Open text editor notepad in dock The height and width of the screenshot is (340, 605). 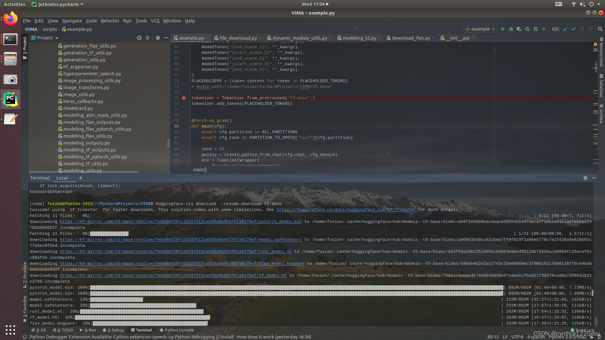coord(10,119)
